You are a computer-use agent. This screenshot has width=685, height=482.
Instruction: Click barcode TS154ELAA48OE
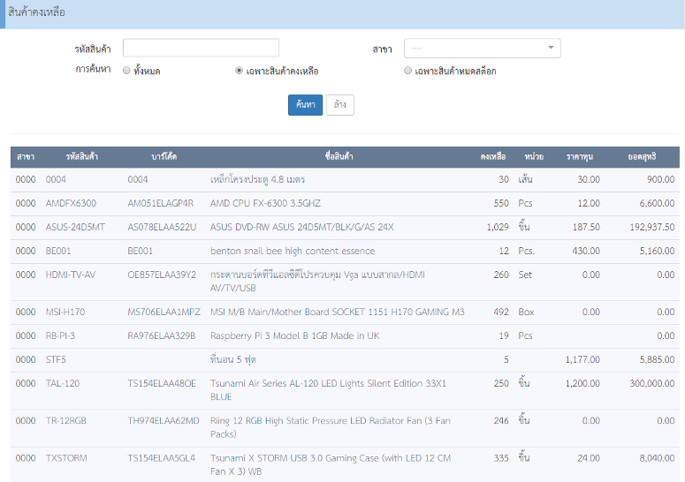click(x=162, y=384)
